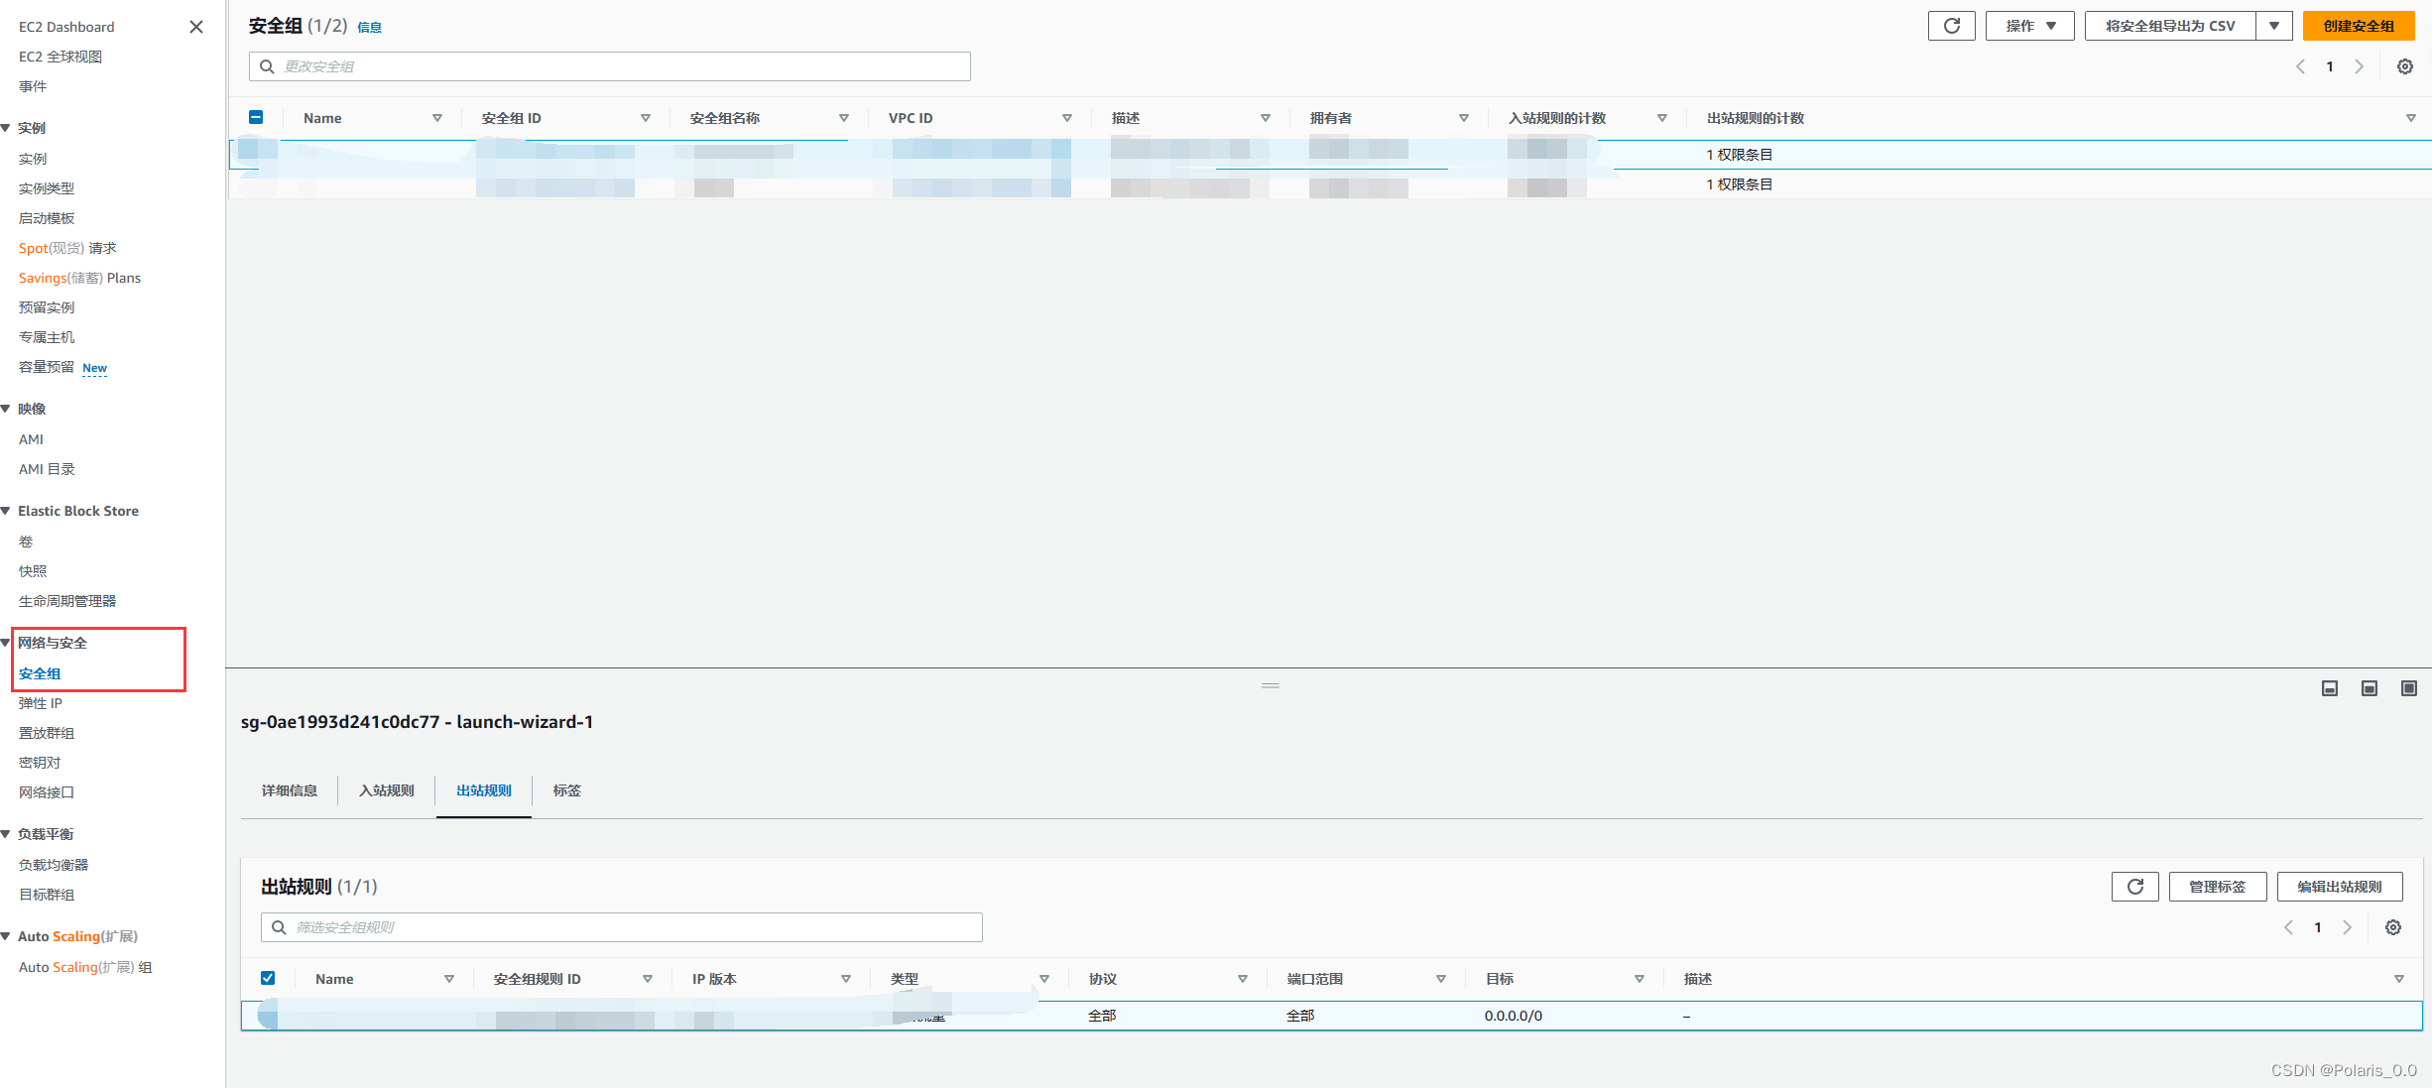Deselect all security groups via header checkbox
Screen dimensions: 2432x1088
click(x=256, y=117)
